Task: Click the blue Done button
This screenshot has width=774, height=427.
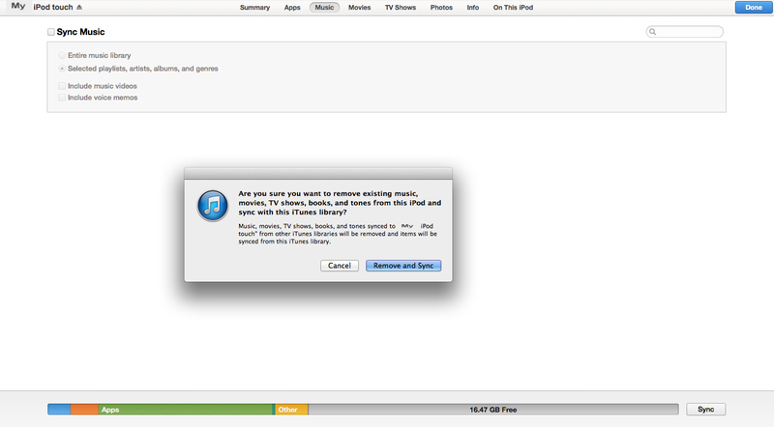Action: [x=754, y=8]
